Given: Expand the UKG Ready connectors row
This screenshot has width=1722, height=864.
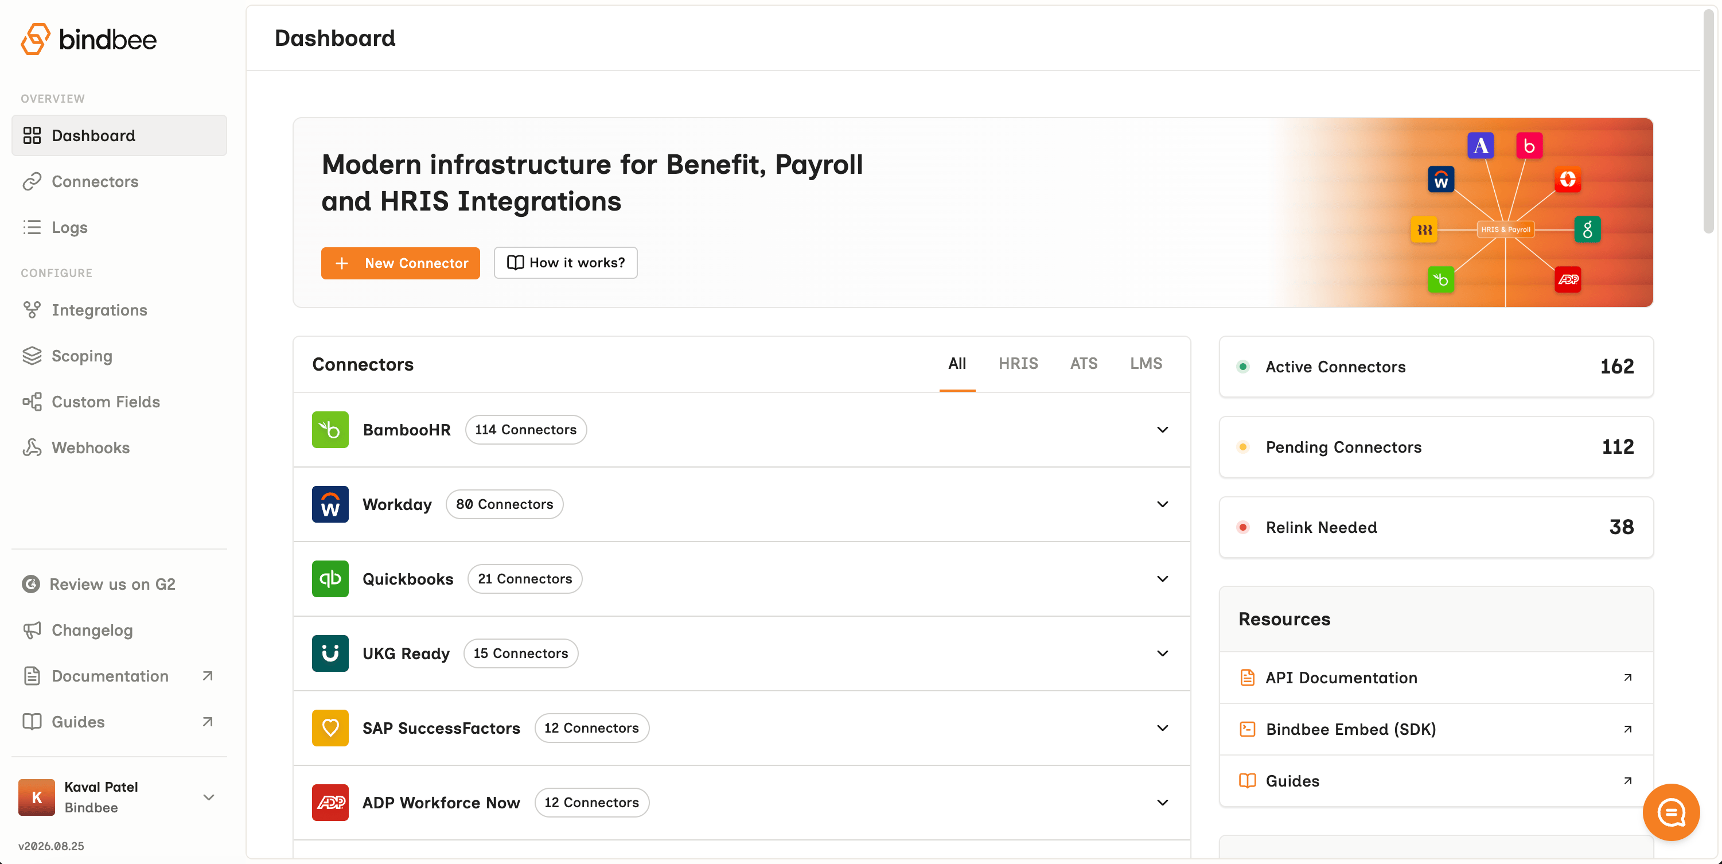Looking at the screenshot, I should coord(1163,653).
